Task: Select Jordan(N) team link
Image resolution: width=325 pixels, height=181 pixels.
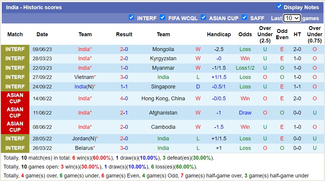Action: [x=84, y=139]
